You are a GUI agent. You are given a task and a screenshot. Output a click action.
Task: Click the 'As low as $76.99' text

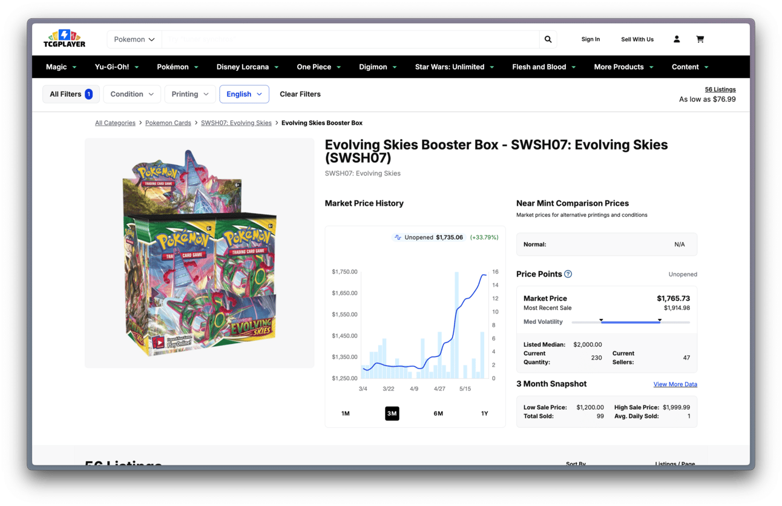[708, 99]
